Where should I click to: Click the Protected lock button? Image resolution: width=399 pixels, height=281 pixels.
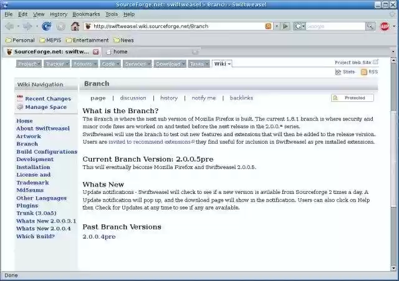[x=352, y=98]
